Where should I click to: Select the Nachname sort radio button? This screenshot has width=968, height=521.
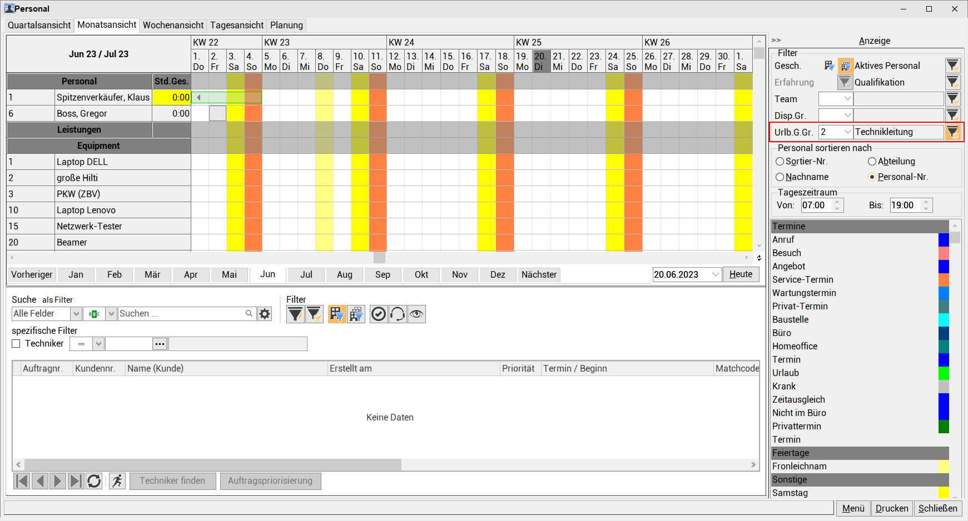pos(780,177)
